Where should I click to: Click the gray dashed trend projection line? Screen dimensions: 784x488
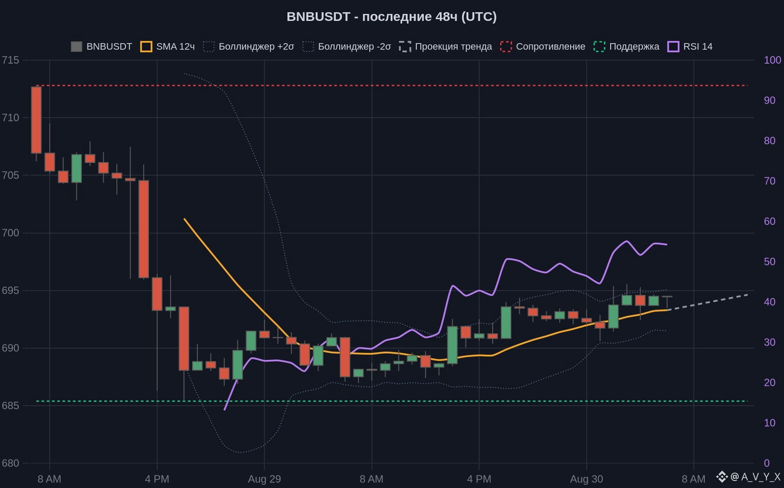click(708, 302)
